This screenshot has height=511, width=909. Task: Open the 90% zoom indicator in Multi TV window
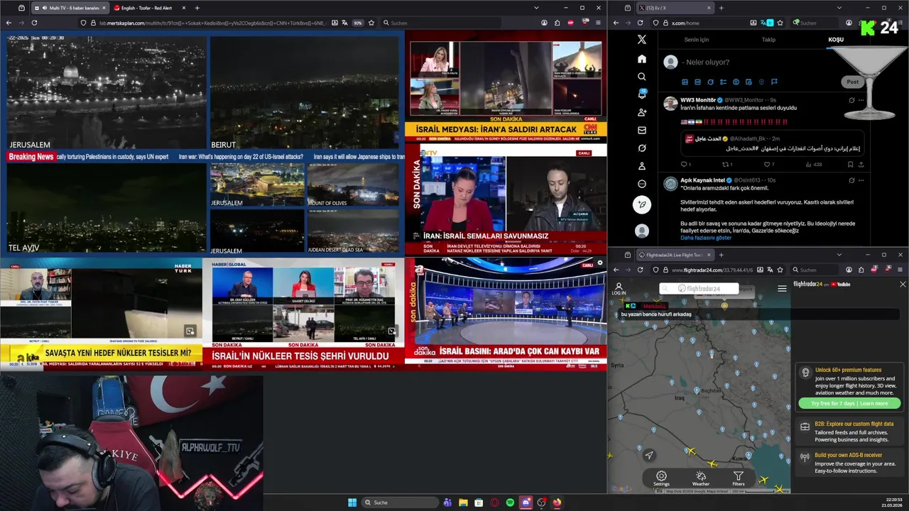pos(357,23)
